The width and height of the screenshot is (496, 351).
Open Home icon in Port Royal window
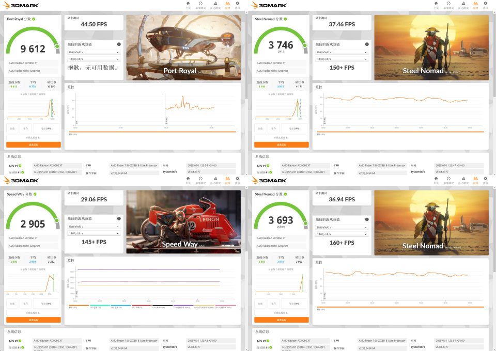[x=188, y=5]
